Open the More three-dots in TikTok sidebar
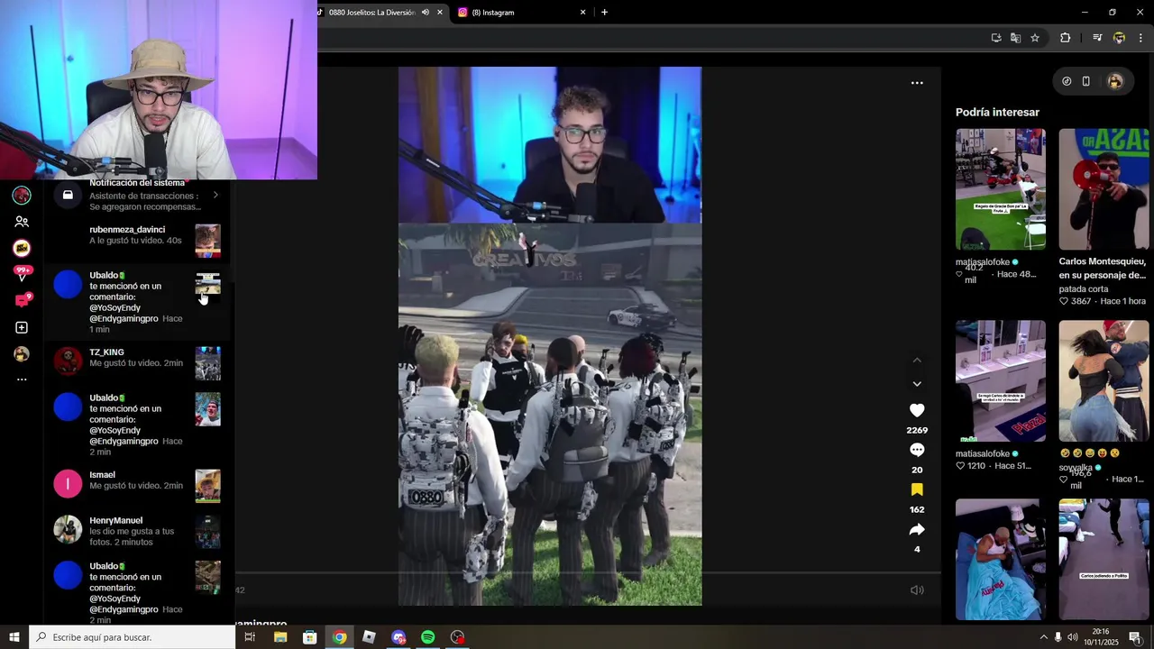 (x=22, y=379)
